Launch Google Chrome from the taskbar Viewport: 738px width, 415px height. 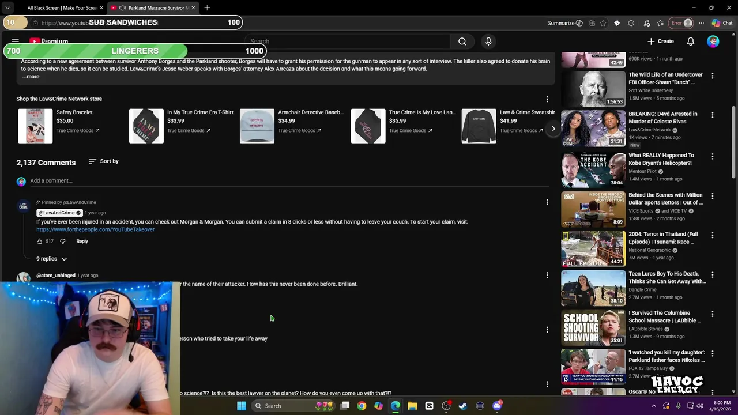point(362,406)
